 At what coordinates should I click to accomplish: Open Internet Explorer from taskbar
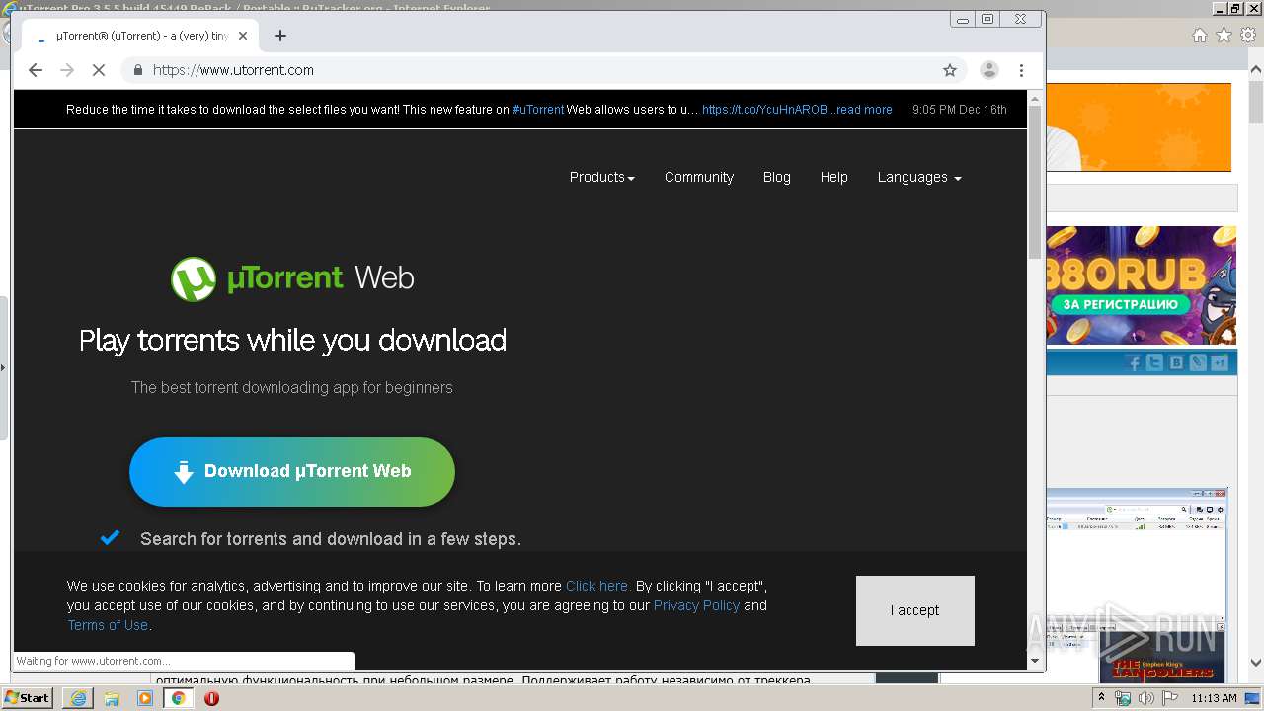pyautogui.click(x=78, y=698)
